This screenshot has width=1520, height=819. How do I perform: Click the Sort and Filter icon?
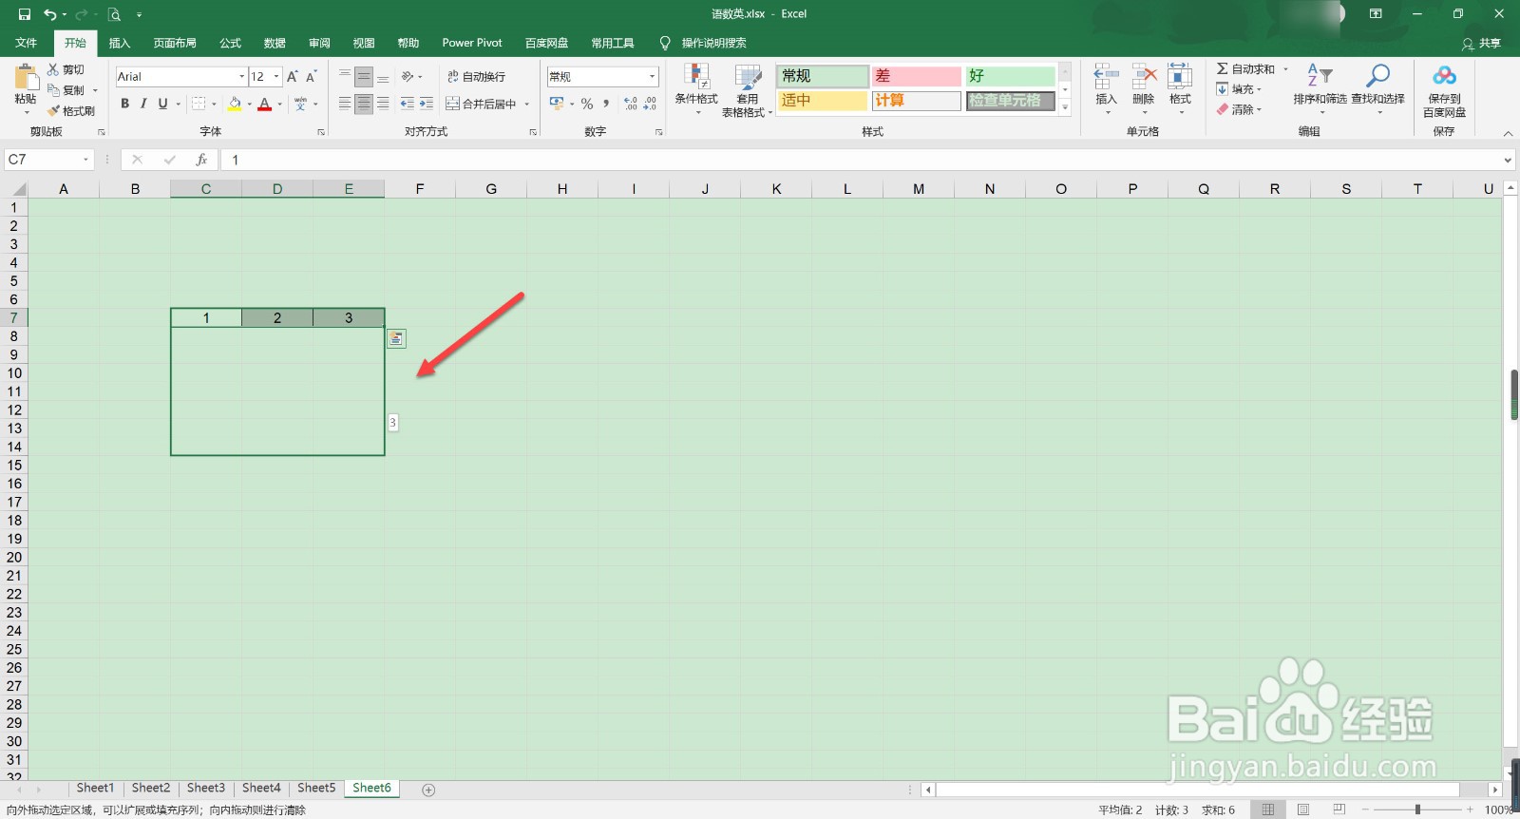click(x=1320, y=76)
